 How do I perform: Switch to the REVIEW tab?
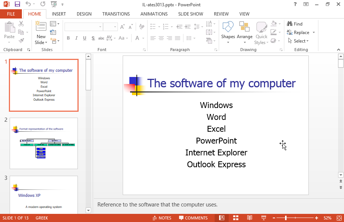[x=221, y=14]
